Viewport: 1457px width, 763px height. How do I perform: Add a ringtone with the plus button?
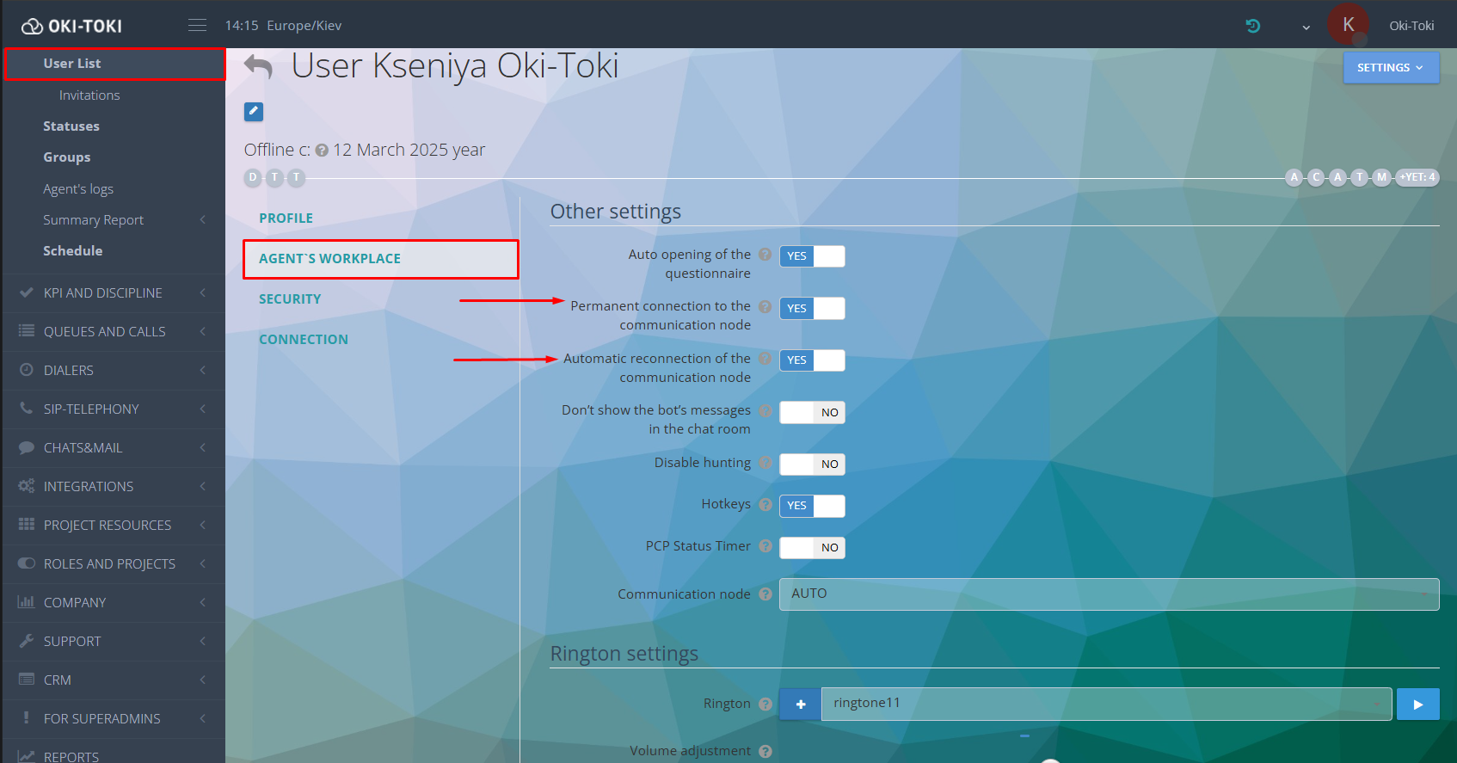801,705
